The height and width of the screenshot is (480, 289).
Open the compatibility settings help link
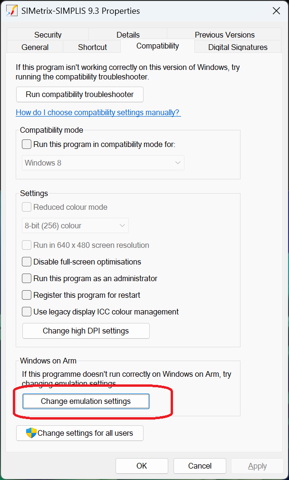click(98, 112)
